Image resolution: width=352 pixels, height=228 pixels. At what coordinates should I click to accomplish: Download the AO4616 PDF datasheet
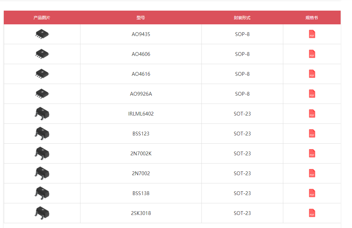click(312, 74)
